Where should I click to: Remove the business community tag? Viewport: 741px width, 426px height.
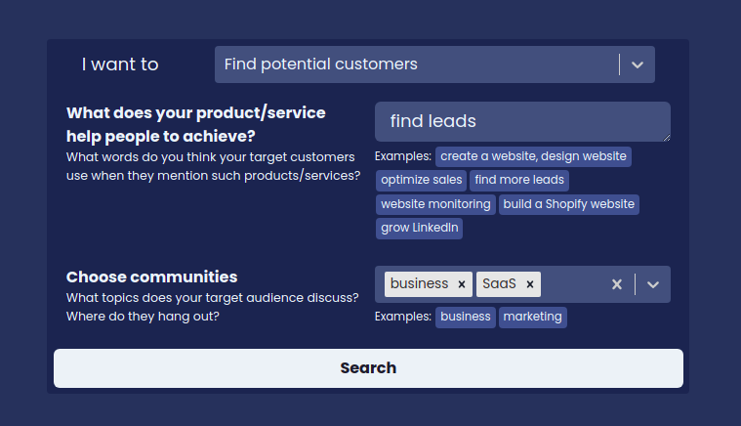pos(462,284)
